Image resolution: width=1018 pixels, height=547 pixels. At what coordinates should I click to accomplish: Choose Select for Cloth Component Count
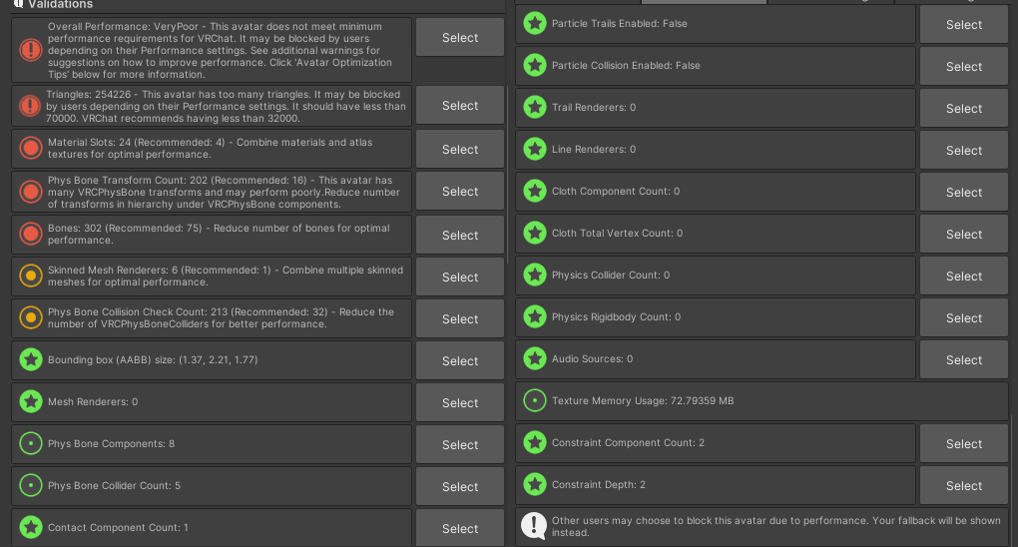[963, 193]
